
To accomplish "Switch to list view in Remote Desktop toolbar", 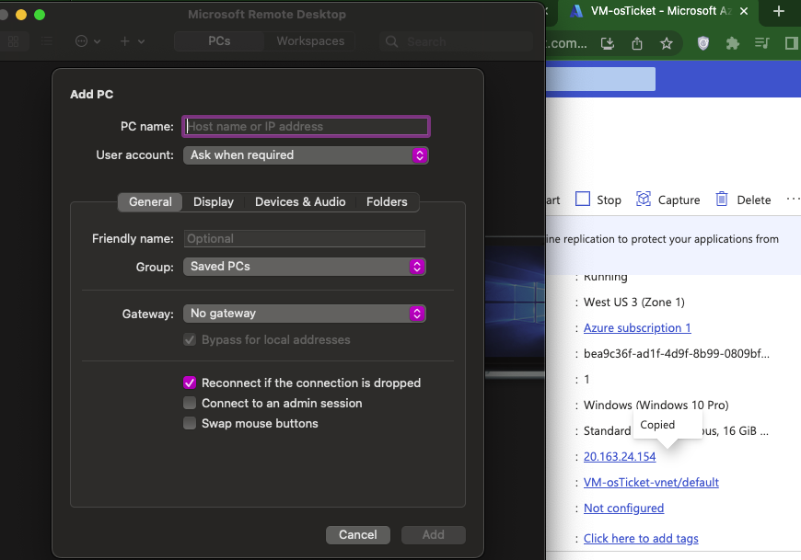I will [46, 41].
